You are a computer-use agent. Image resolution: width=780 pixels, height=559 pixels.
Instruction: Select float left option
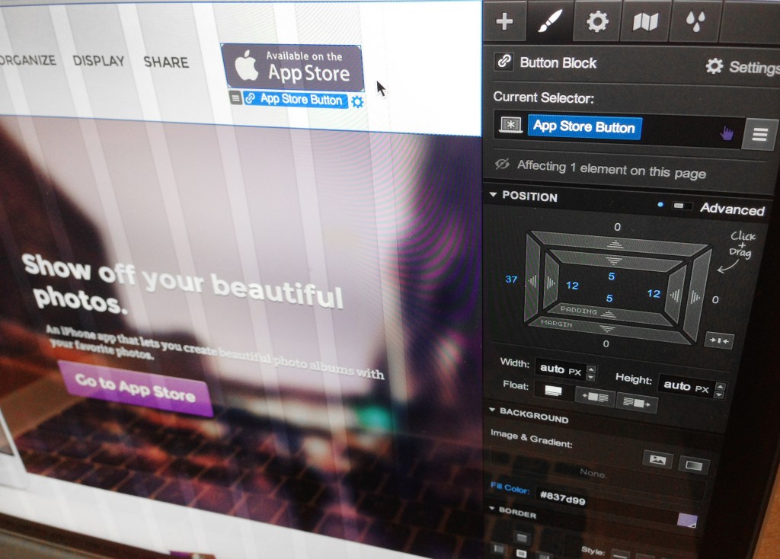click(x=595, y=397)
